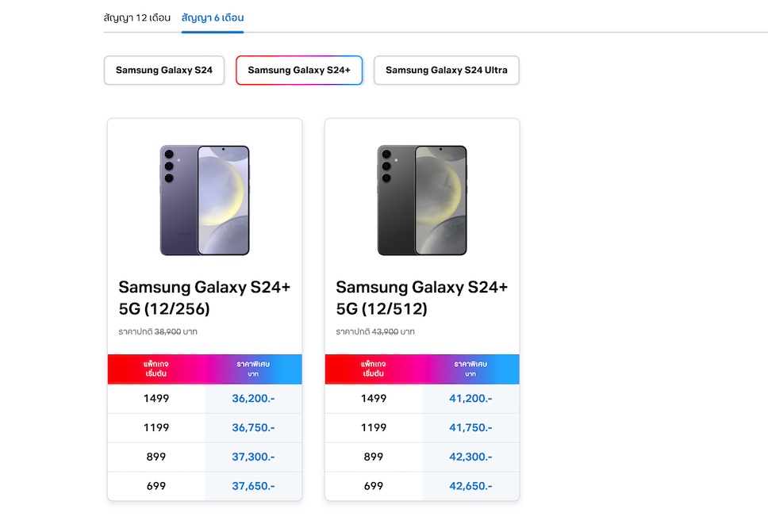Viewport: 768px width, 524px height.
Task: Switch to the 12-month contract tab
Action: click(136, 17)
